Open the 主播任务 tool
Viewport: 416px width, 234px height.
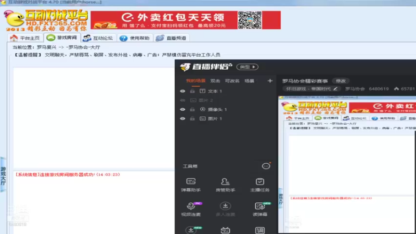[259, 185]
